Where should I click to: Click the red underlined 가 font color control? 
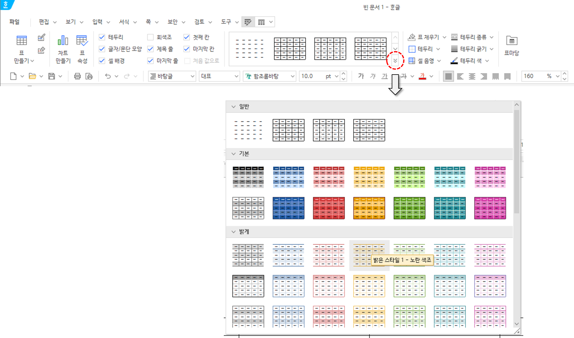tap(422, 76)
